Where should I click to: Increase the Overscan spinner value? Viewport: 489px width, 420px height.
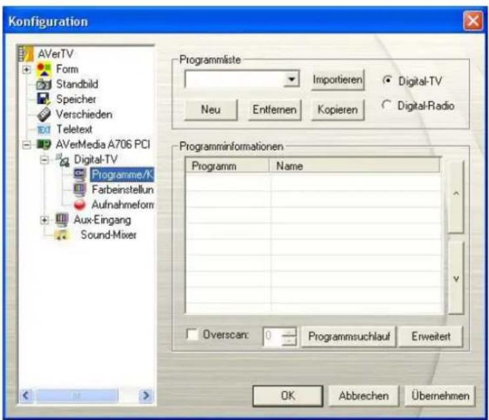tap(288, 332)
